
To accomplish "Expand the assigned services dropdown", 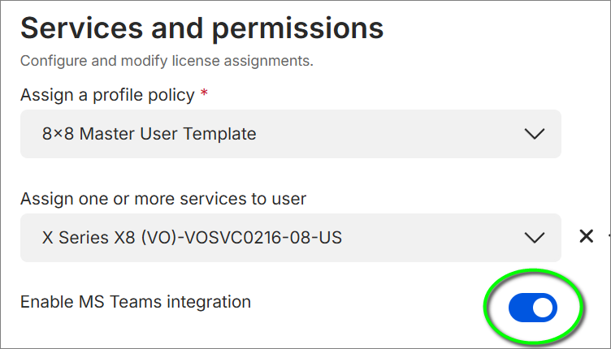I will pyautogui.click(x=291, y=238).
